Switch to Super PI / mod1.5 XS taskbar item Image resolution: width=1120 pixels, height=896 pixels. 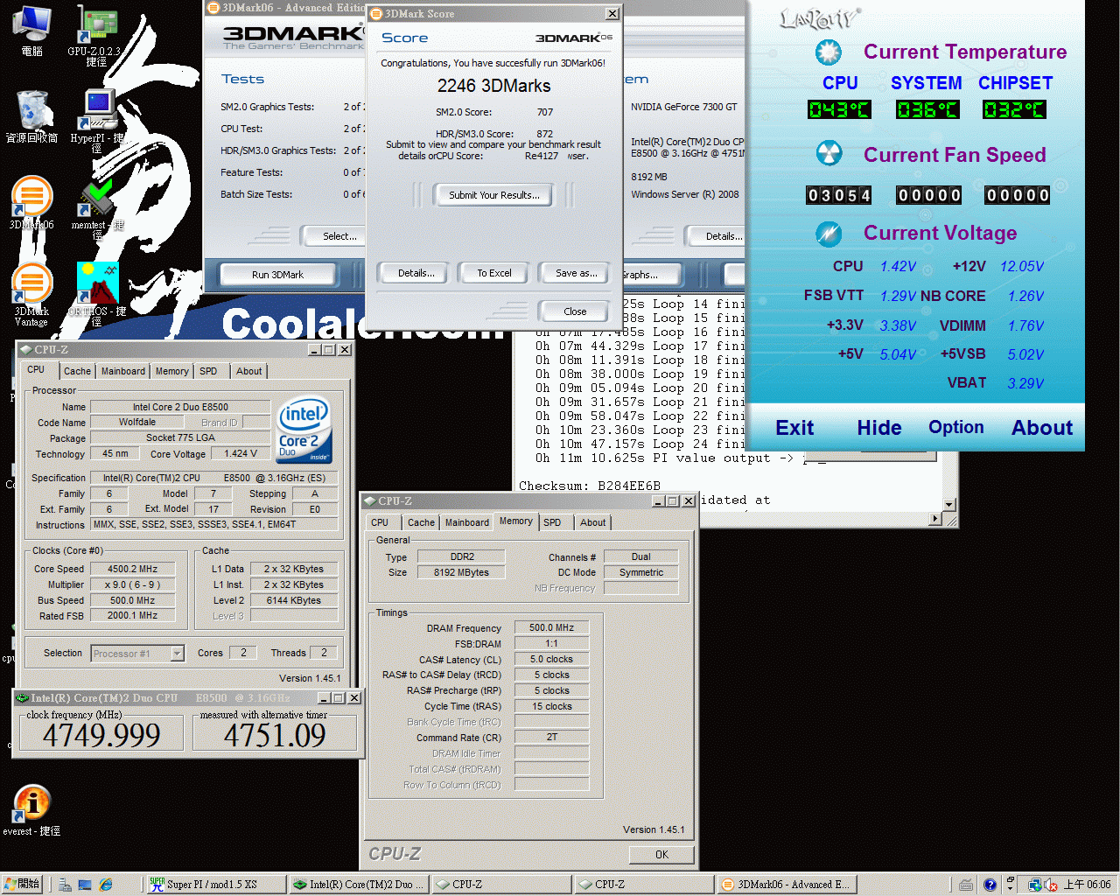tap(214, 885)
